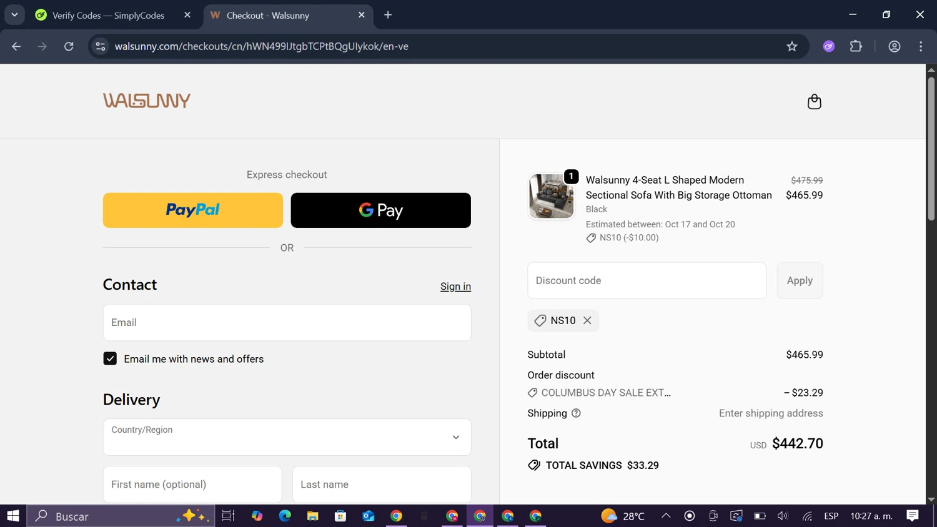Open the browser extensions puzzle icon
The image size is (937, 527).
pos(856,46)
